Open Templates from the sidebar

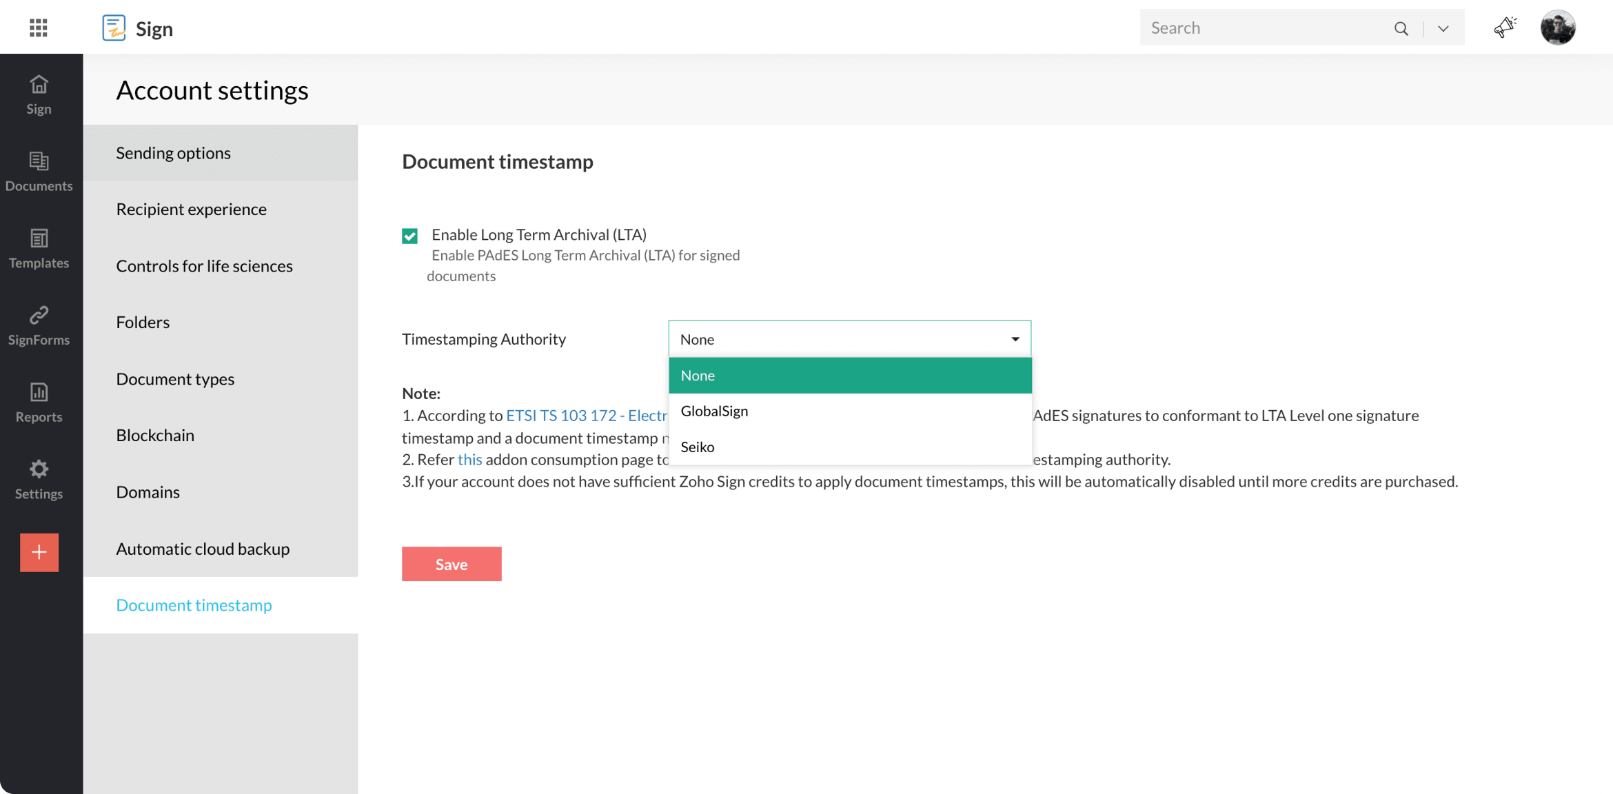(x=39, y=249)
